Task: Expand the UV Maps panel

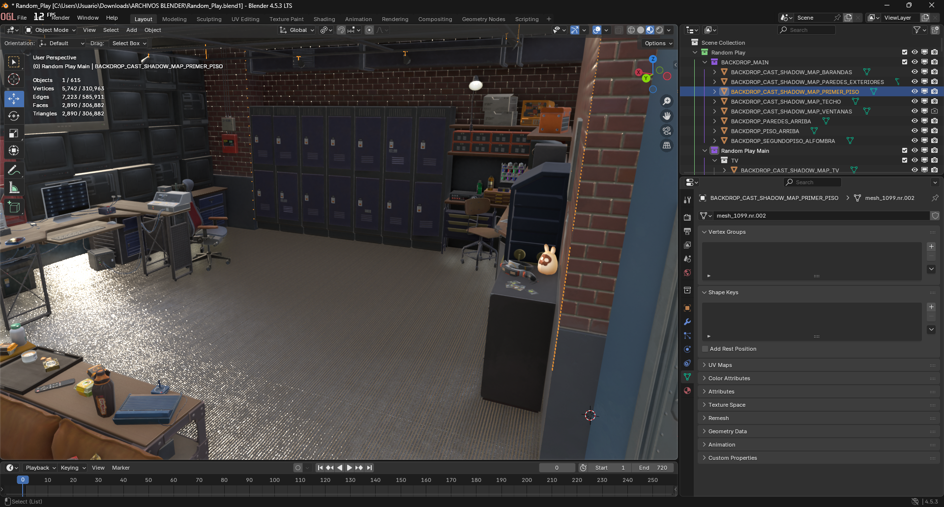Action: 720,365
